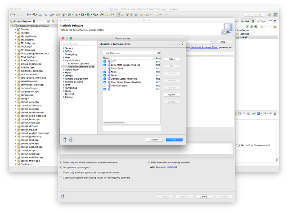The image size is (288, 212).
Task: Click the help question mark in Preferences dialog
Action: click(x=65, y=140)
